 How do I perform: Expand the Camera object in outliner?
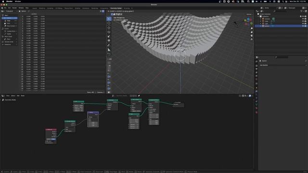[x=261, y=19]
